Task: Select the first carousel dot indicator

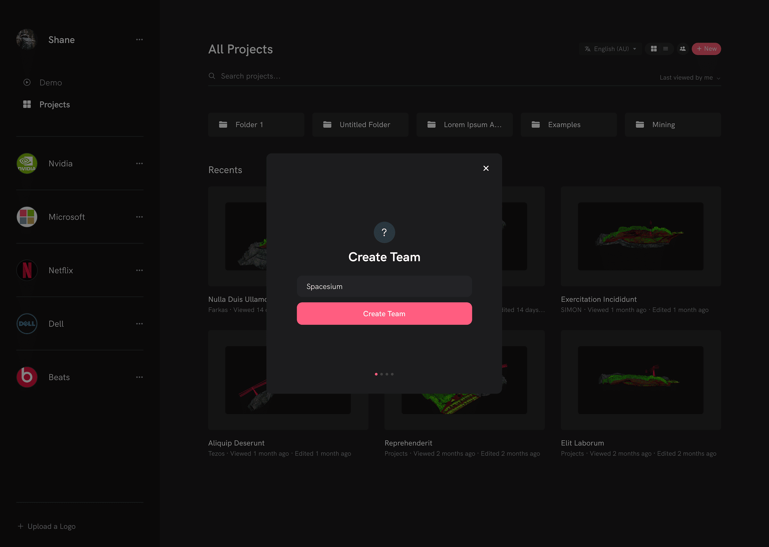Action: tap(376, 374)
